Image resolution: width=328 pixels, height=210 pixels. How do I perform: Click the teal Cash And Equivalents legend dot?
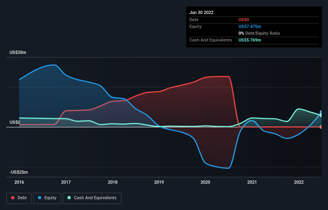pyautogui.click(x=69, y=198)
